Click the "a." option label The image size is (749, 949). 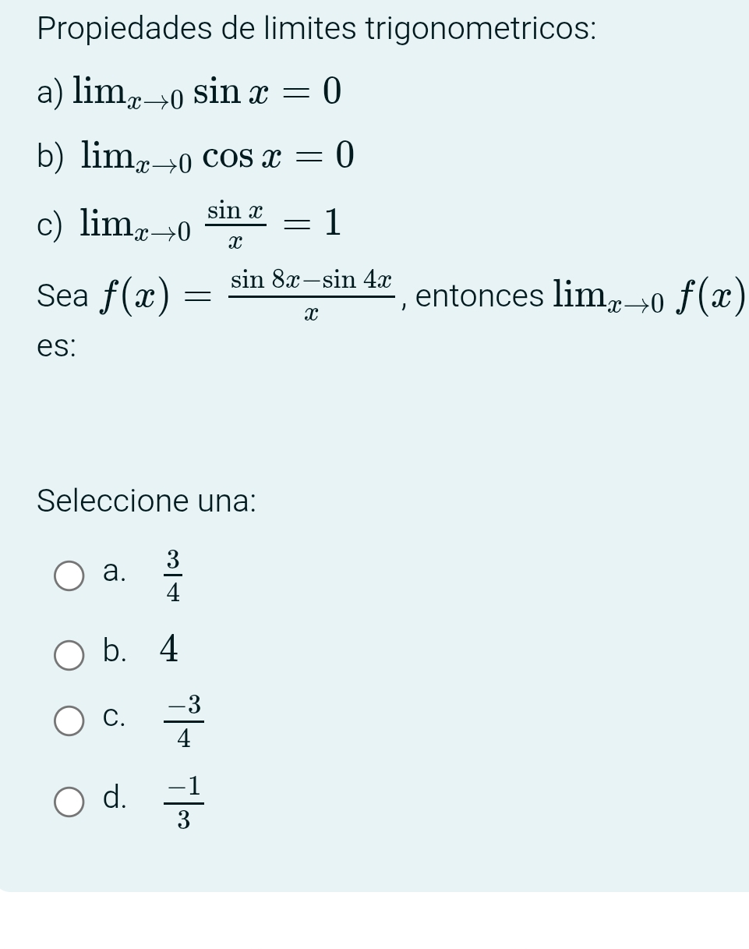pyautogui.click(x=114, y=572)
